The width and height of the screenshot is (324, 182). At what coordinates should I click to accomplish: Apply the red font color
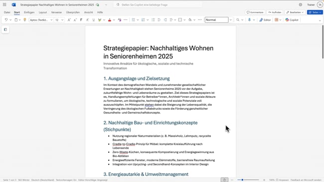click(x=110, y=20)
